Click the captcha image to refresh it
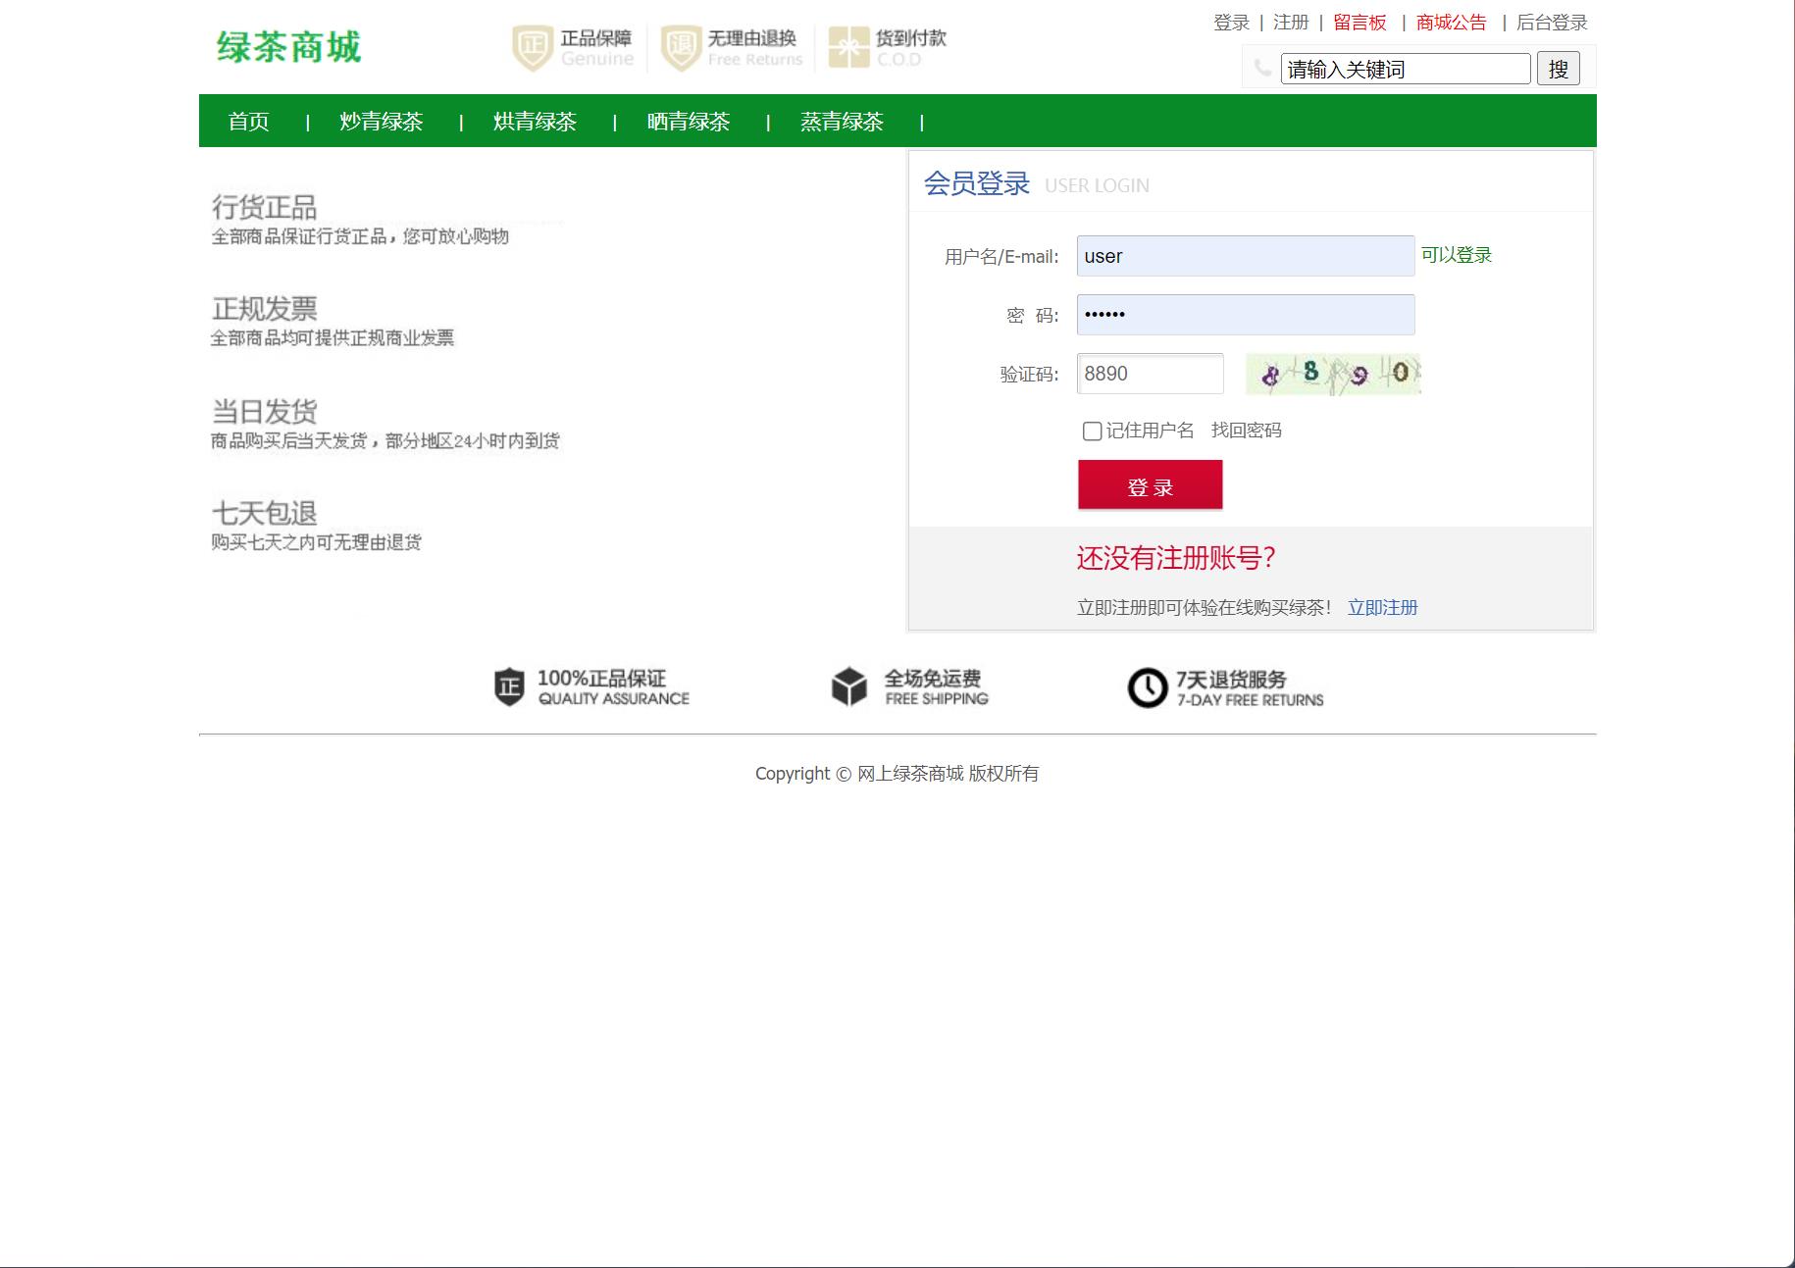Viewport: 1795px width, 1268px height. (1332, 374)
